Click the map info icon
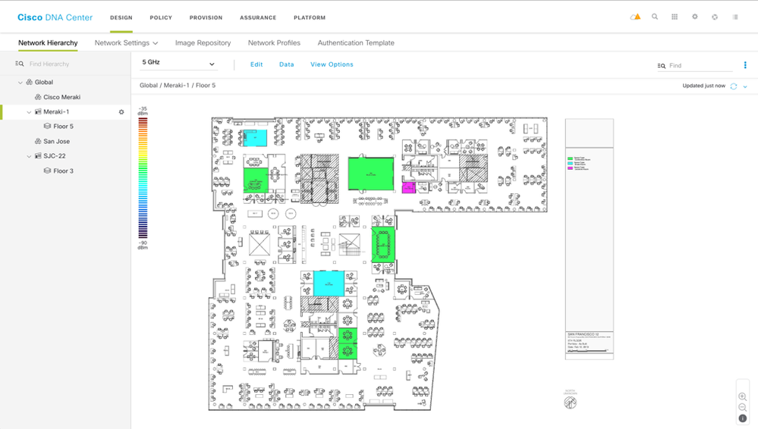 click(x=743, y=418)
